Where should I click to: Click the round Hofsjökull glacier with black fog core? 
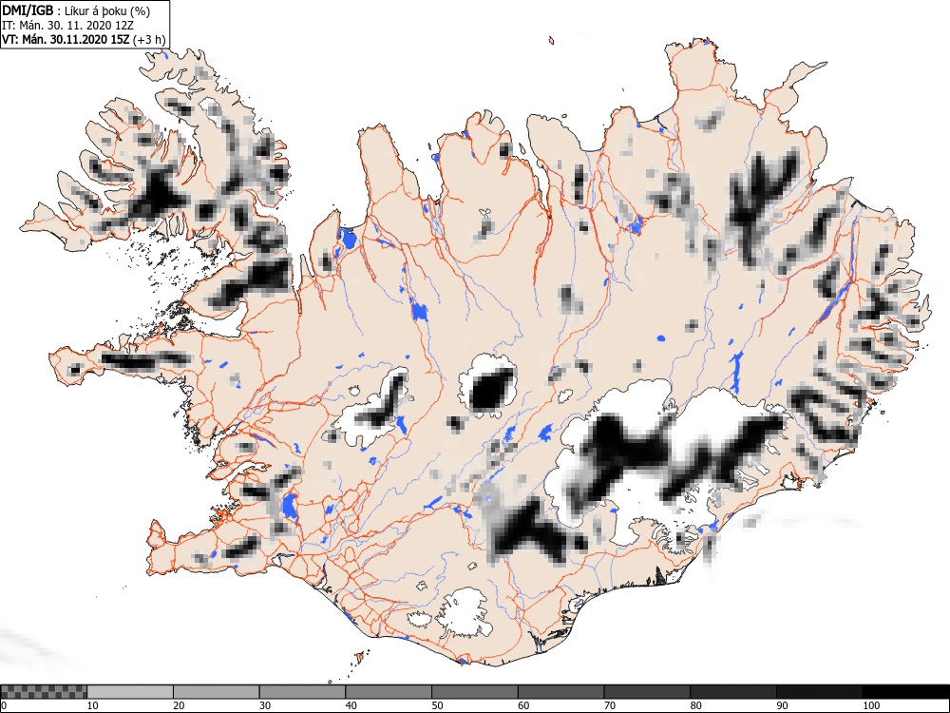[x=488, y=384]
